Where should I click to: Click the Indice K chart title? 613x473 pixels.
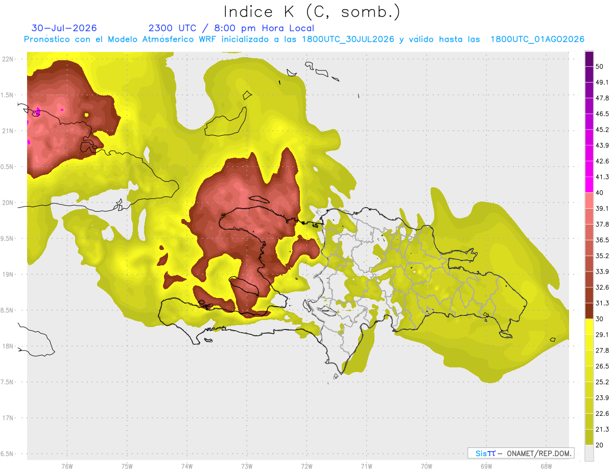point(312,12)
